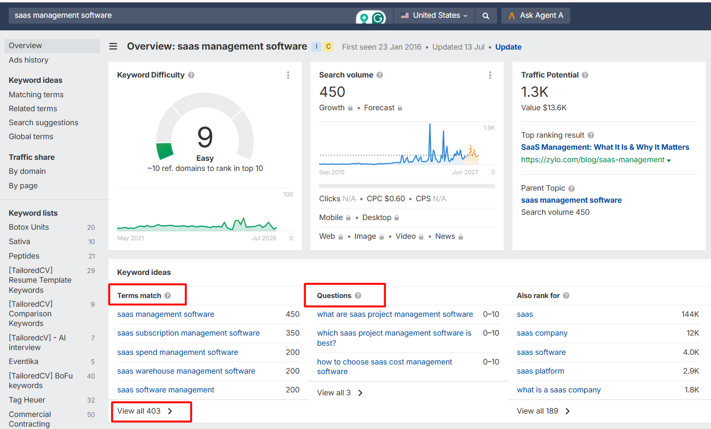The height and width of the screenshot is (429, 711).
Task: Click the Update link
Action: [508, 47]
